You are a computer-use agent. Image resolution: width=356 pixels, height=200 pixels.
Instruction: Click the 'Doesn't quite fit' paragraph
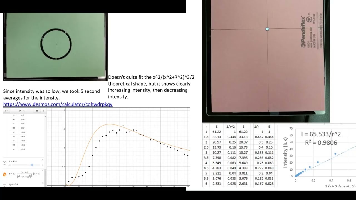tap(151, 87)
